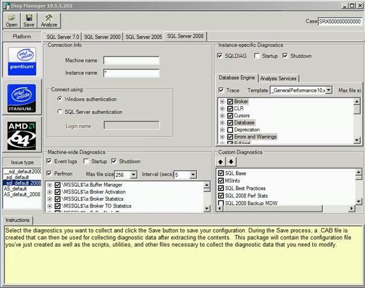Viewport: 365px width, 288px height.
Task: Select _sql_default2000 issue type
Action: click(22, 172)
